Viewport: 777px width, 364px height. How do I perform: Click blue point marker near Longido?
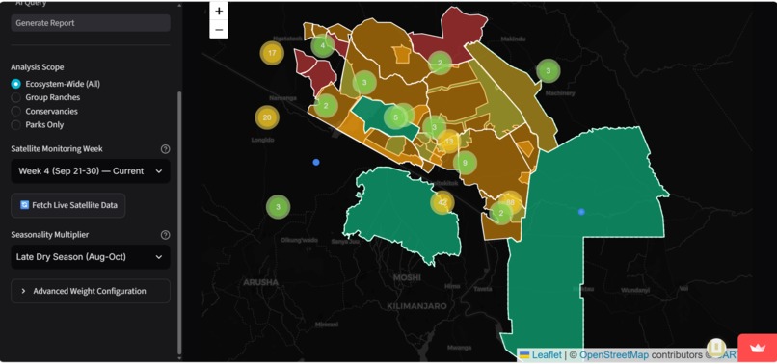coord(316,162)
